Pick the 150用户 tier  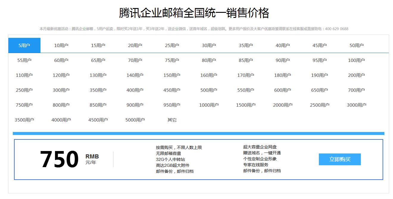[x=172, y=75]
